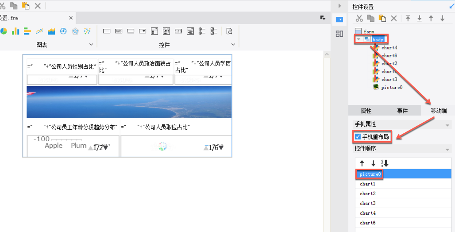Select picture0 in the widget tree
This screenshot has width=455, height=232.
(392, 87)
